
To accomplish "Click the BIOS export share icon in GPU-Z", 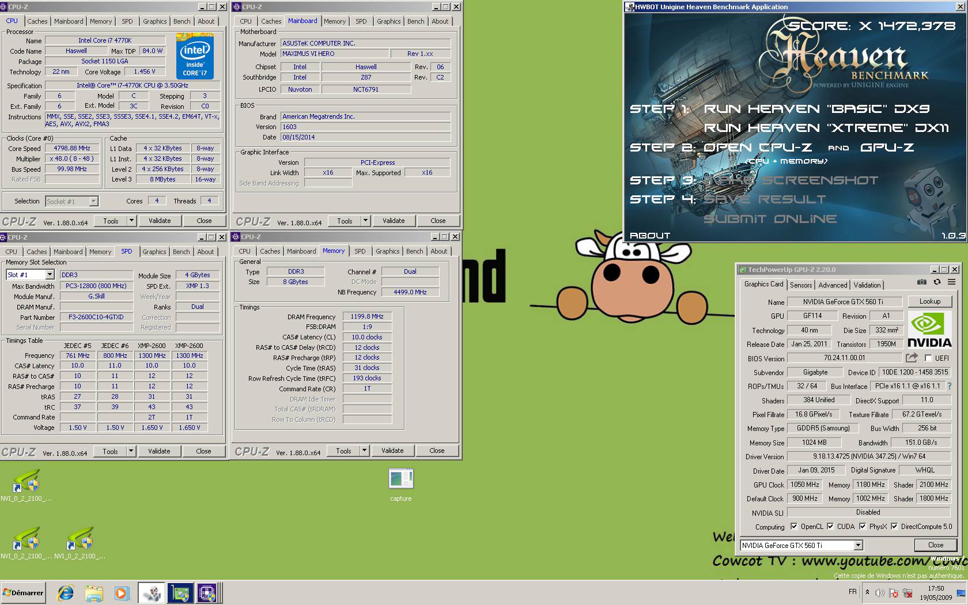I will coord(912,358).
